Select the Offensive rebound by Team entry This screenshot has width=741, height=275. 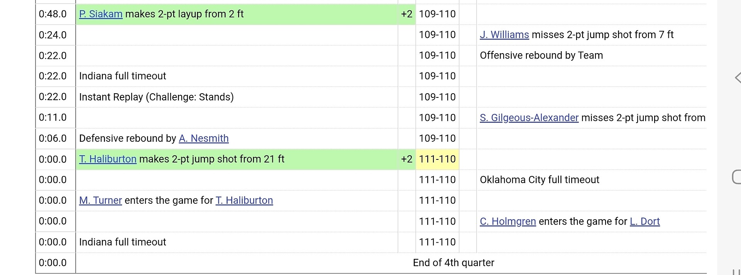(x=541, y=55)
